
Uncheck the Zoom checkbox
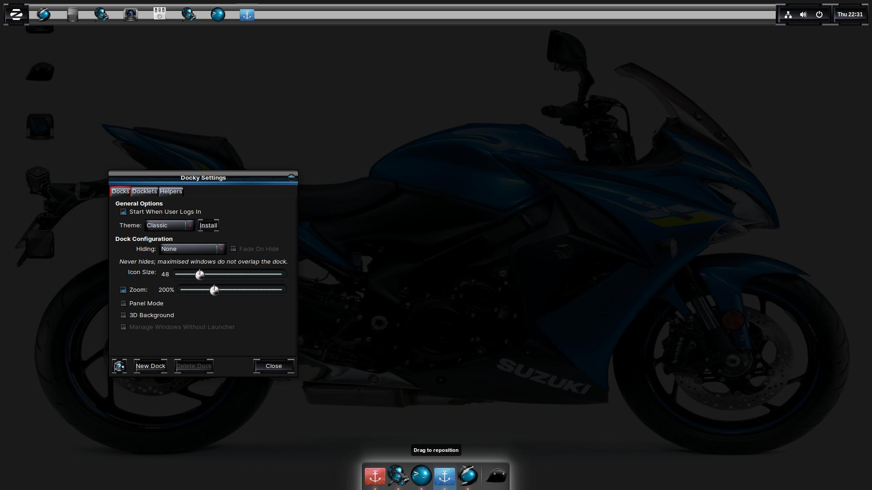(x=124, y=290)
